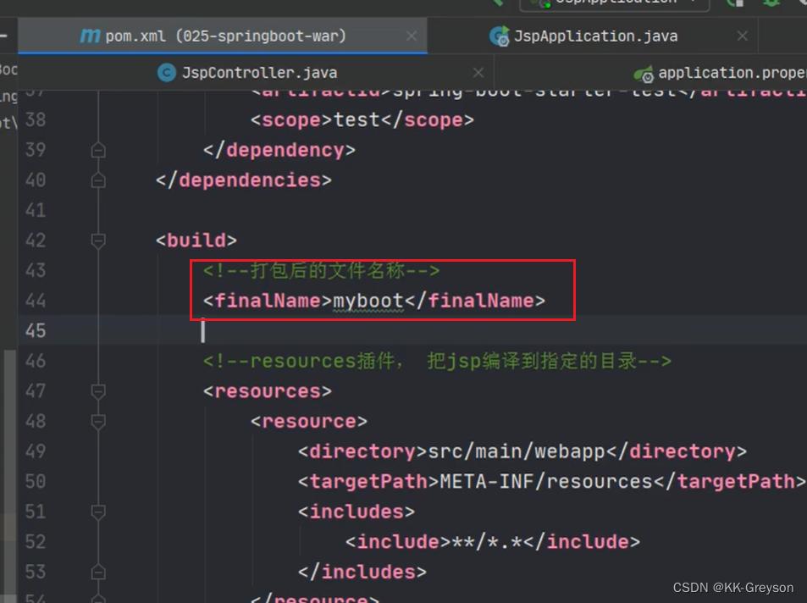Click the JspController class icon

166,73
